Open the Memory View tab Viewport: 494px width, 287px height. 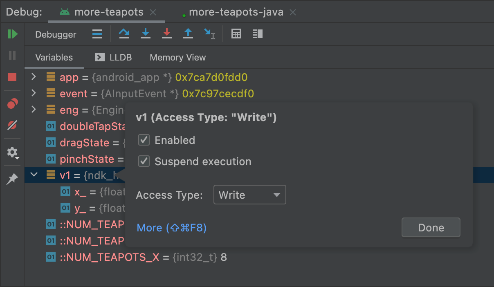(177, 58)
